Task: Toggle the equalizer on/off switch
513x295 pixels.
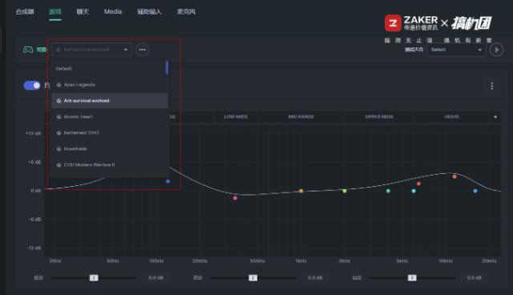Action: pyautogui.click(x=32, y=86)
